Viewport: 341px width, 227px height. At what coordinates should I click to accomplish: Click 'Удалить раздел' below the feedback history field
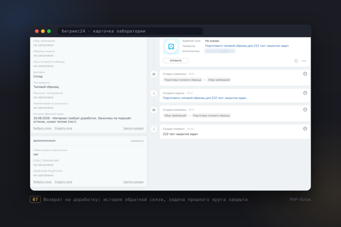(x=133, y=128)
